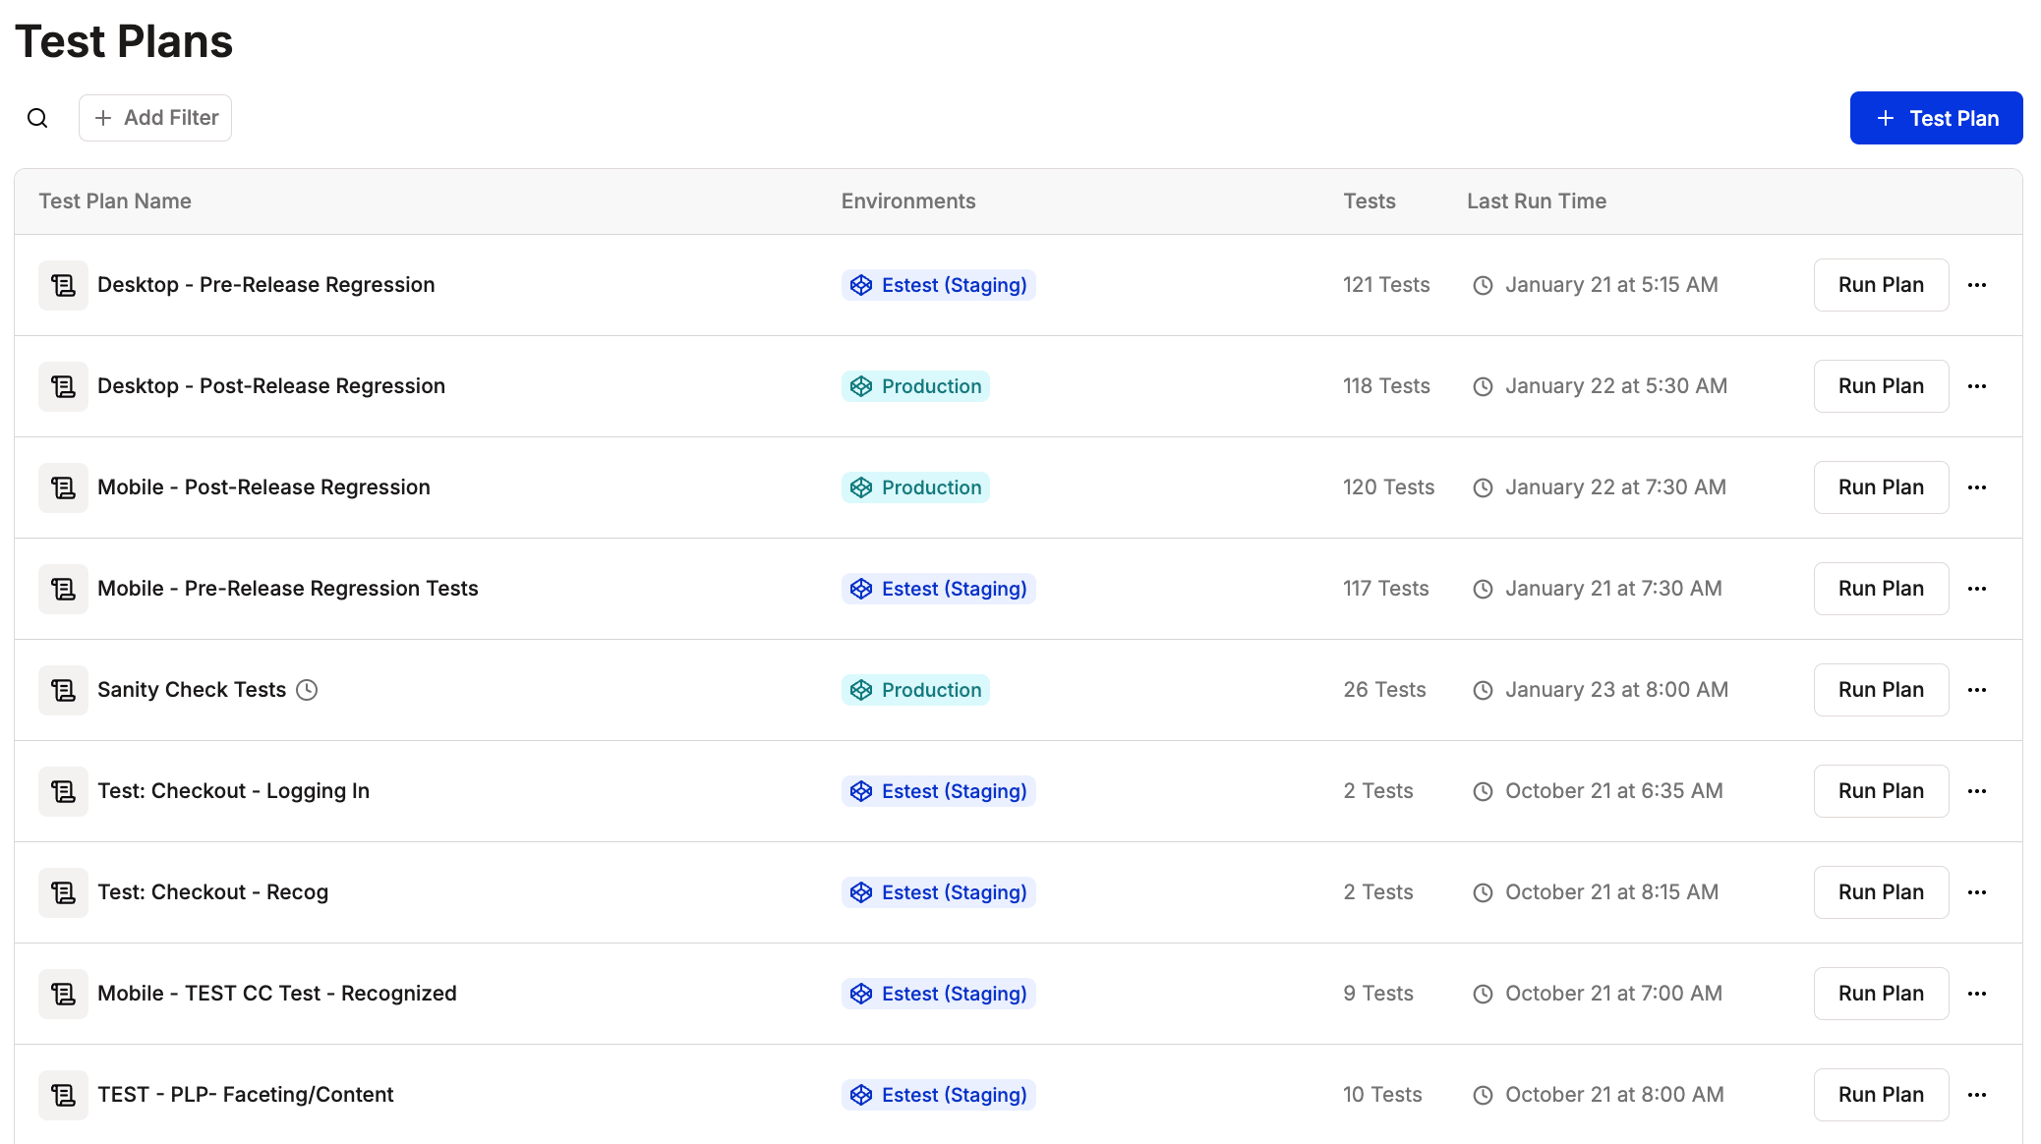Click Estest (Staging) tag on Desktop - Pre-Release row
Screen dimensions: 2041x1144
click(939, 285)
